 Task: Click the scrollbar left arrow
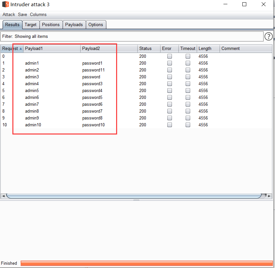pyautogui.click(x=3, y=196)
